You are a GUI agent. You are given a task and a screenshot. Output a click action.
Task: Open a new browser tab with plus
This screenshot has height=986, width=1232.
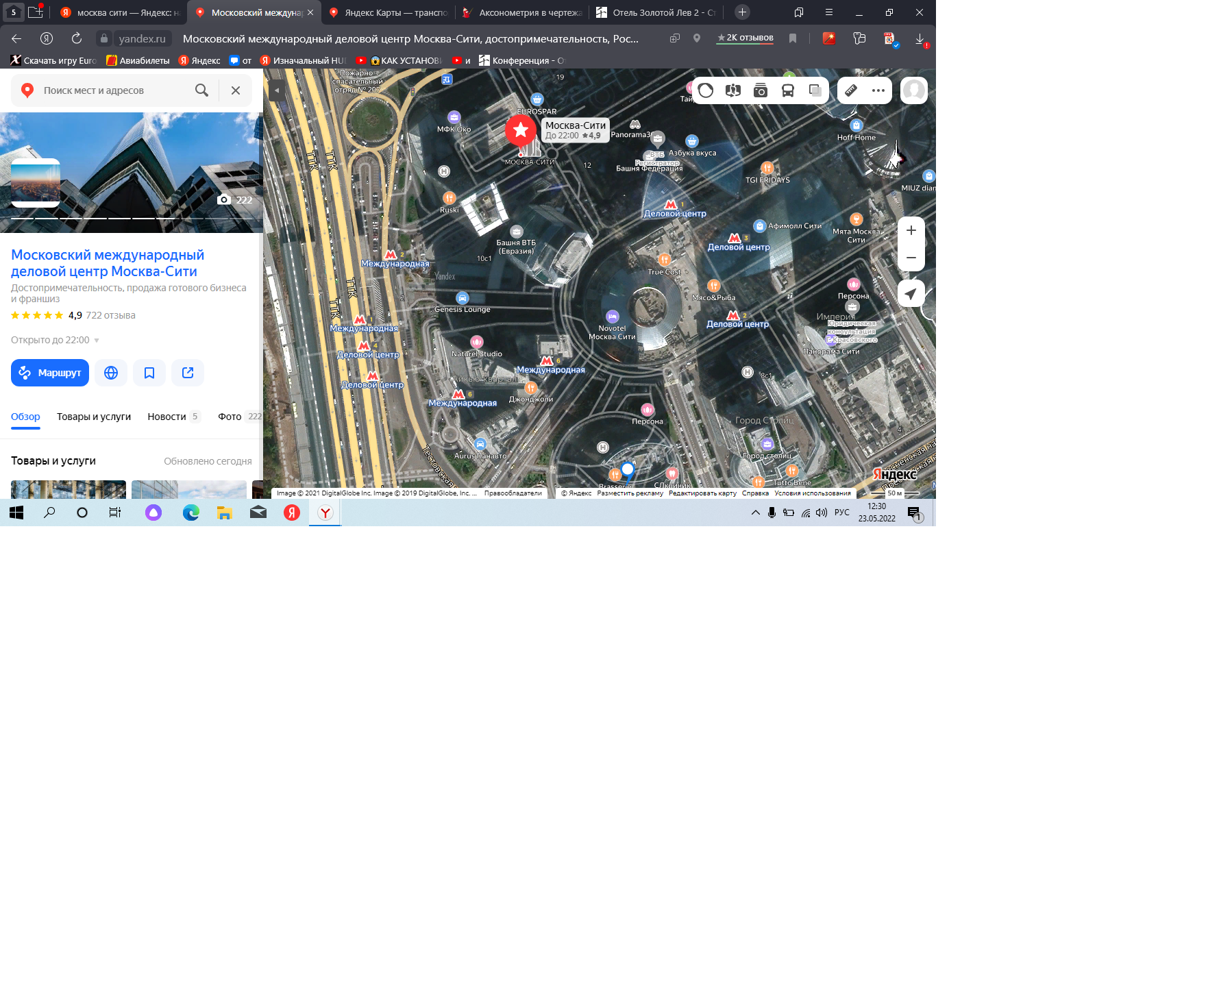pyautogui.click(x=742, y=12)
